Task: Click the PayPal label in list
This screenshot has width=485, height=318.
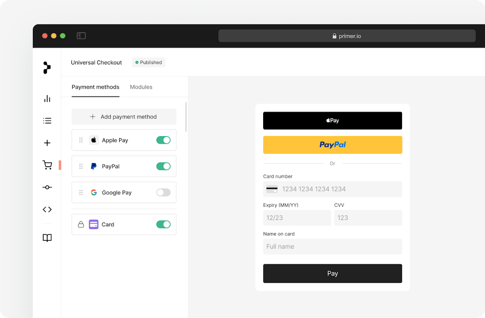Action: tap(111, 166)
